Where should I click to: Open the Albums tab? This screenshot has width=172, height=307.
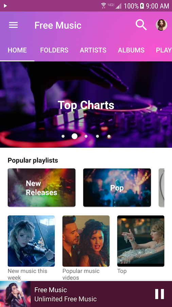(x=131, y=50)
